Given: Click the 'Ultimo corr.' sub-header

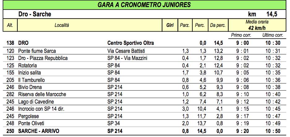Looking at the screenshot, I should 273,35.
